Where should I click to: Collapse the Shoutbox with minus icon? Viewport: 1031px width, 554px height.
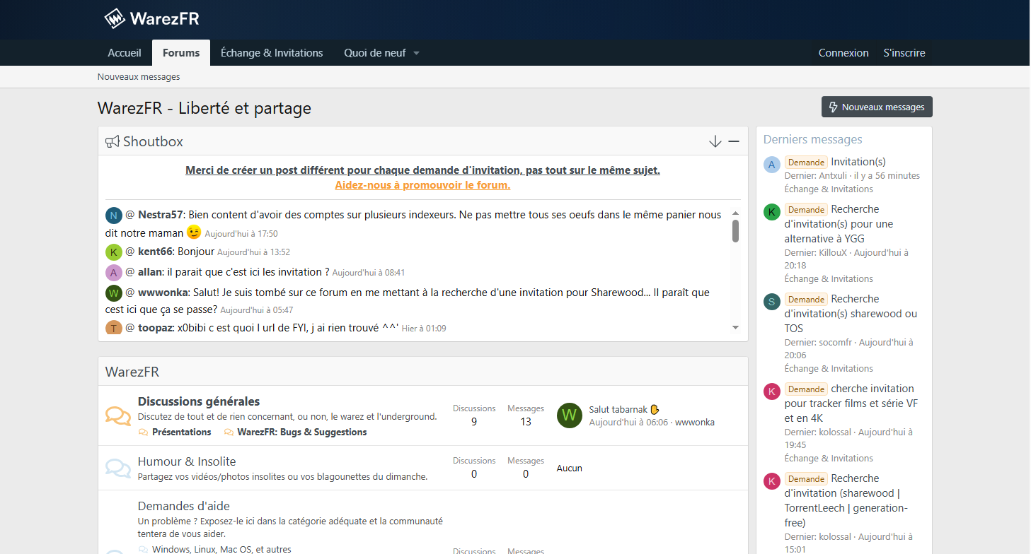(x=734, y=141)
